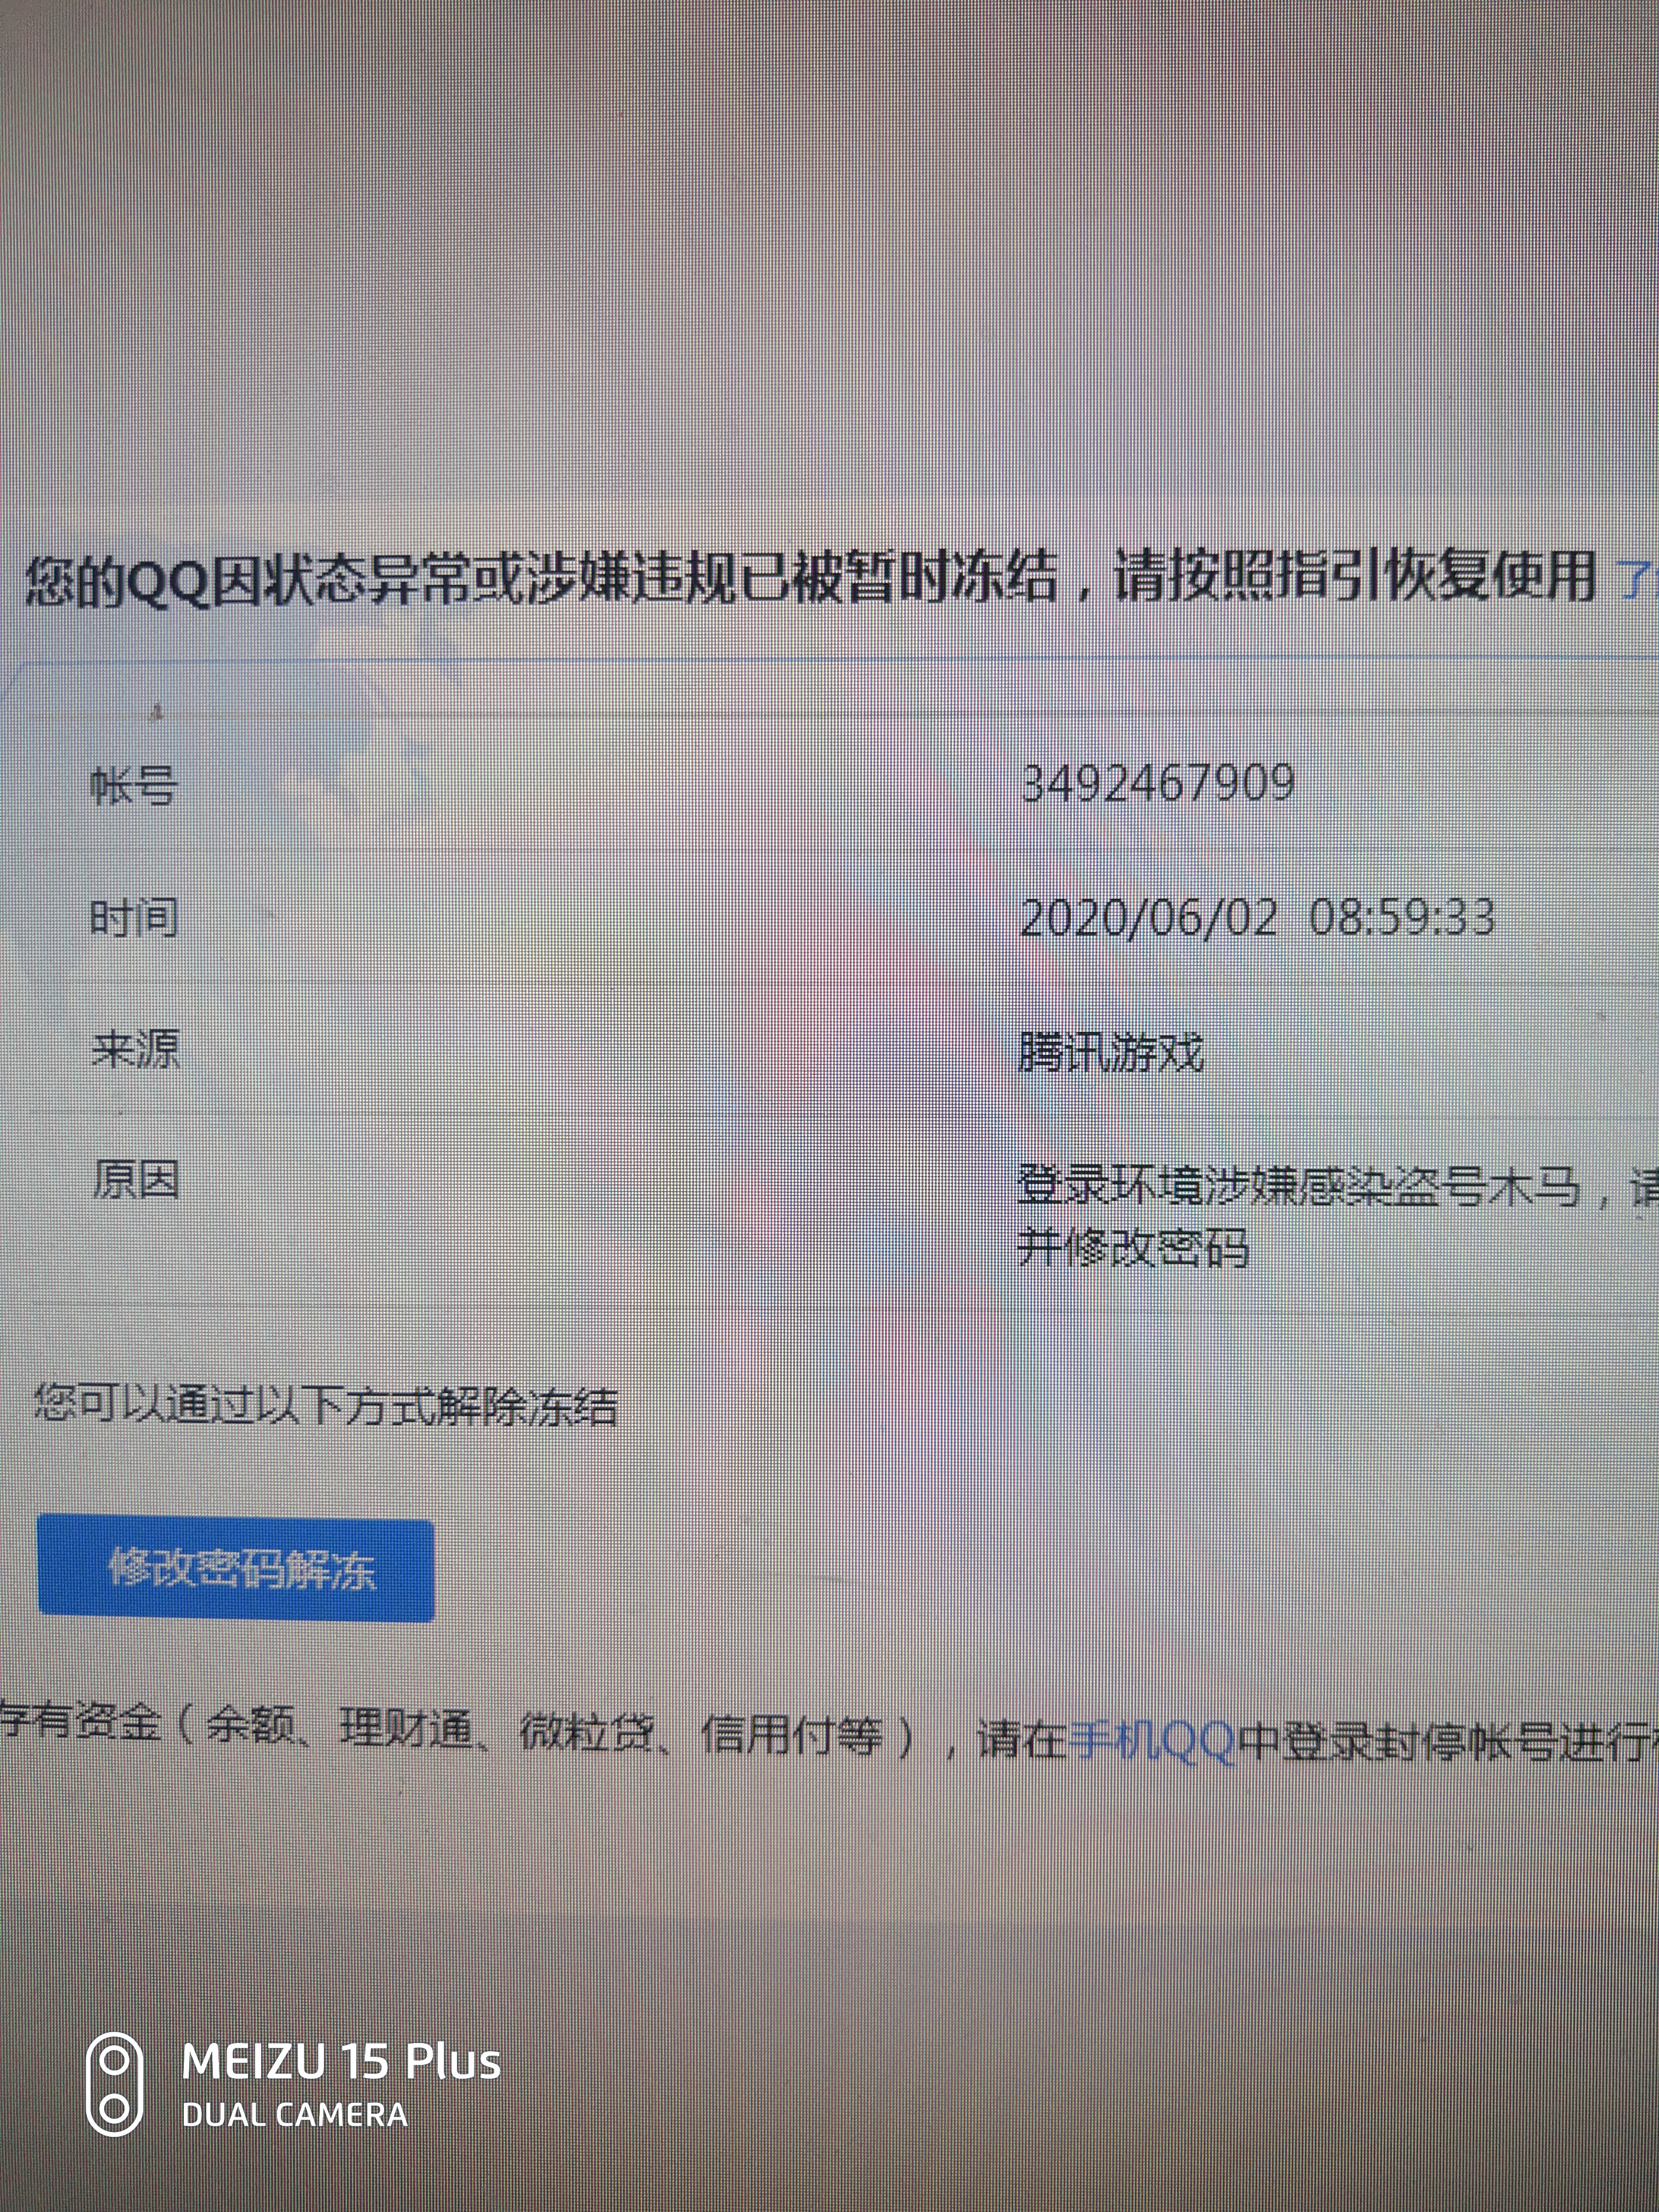1659x2212 pixels.
Task: Click the 原因 label
Action: pyautogui.click(x=136, y=1180)
